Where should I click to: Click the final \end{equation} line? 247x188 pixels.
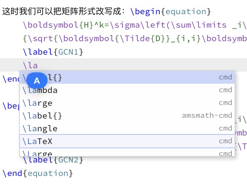click(x=37, y=173)
